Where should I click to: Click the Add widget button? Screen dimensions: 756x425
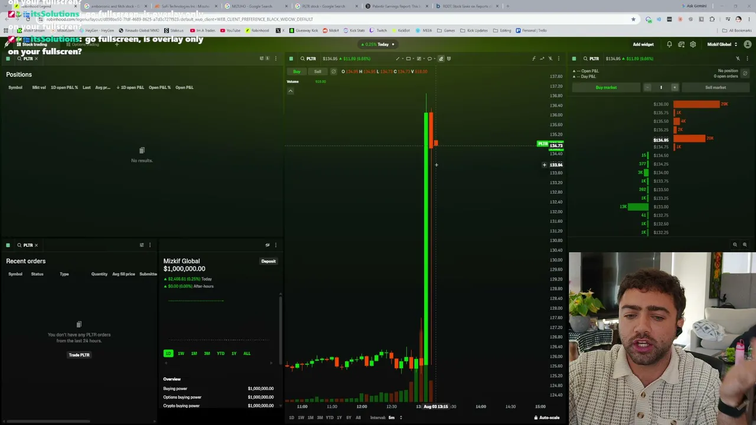pyautogui.click(x=643, y=44)
